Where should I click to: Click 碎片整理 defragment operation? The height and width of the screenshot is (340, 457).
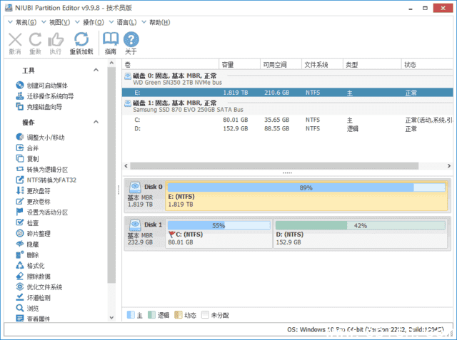(x=38, y=233)
